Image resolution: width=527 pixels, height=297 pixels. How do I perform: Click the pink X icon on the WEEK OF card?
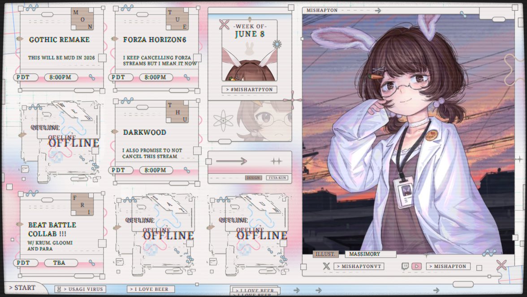click(224, 24)
